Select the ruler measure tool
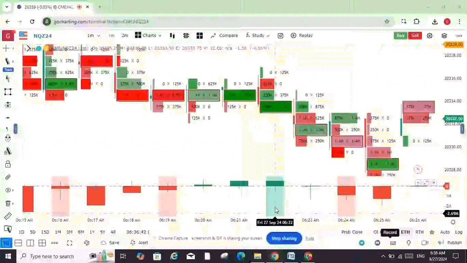Image resolution: width=467 pixels, height=263 pixels. 7,216
